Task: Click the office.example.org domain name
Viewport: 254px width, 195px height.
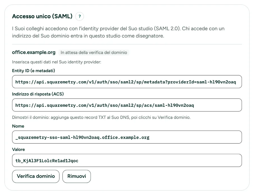Action: pos(34,52)
